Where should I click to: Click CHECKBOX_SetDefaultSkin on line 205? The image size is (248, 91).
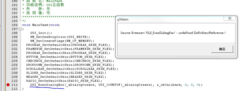[49, 61]
